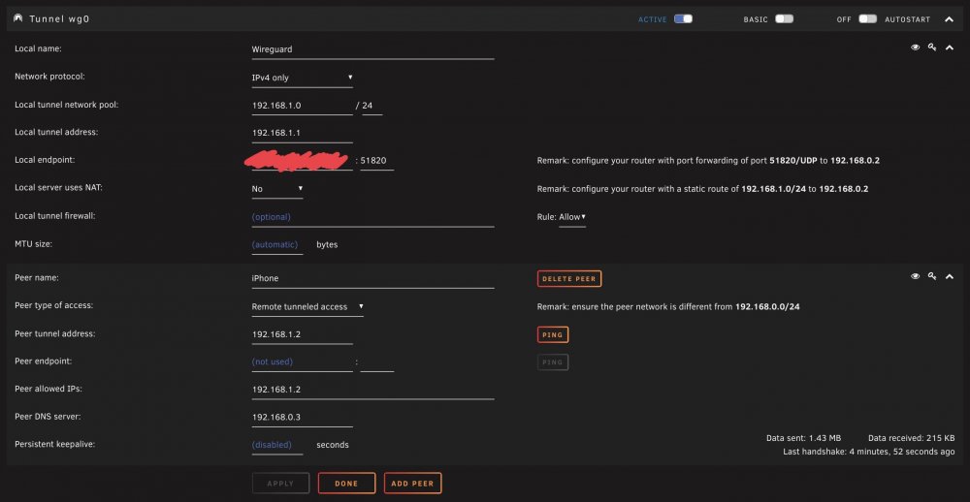Click Local tunnel firewall optional field
The width and height of the screenshot is (970, 502).
click(372, 217)
